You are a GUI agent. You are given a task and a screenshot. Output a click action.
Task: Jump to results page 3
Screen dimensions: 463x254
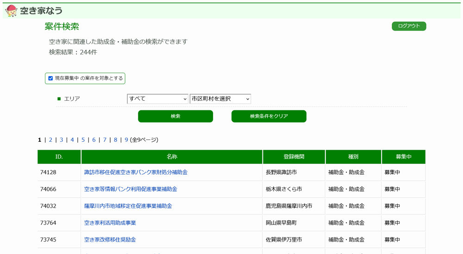pyautogui.click(x=62, y=140)
